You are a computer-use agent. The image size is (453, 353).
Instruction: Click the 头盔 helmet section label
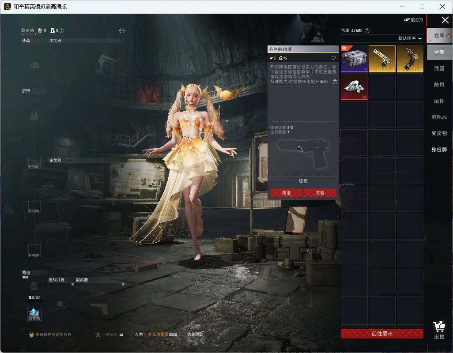26,41
